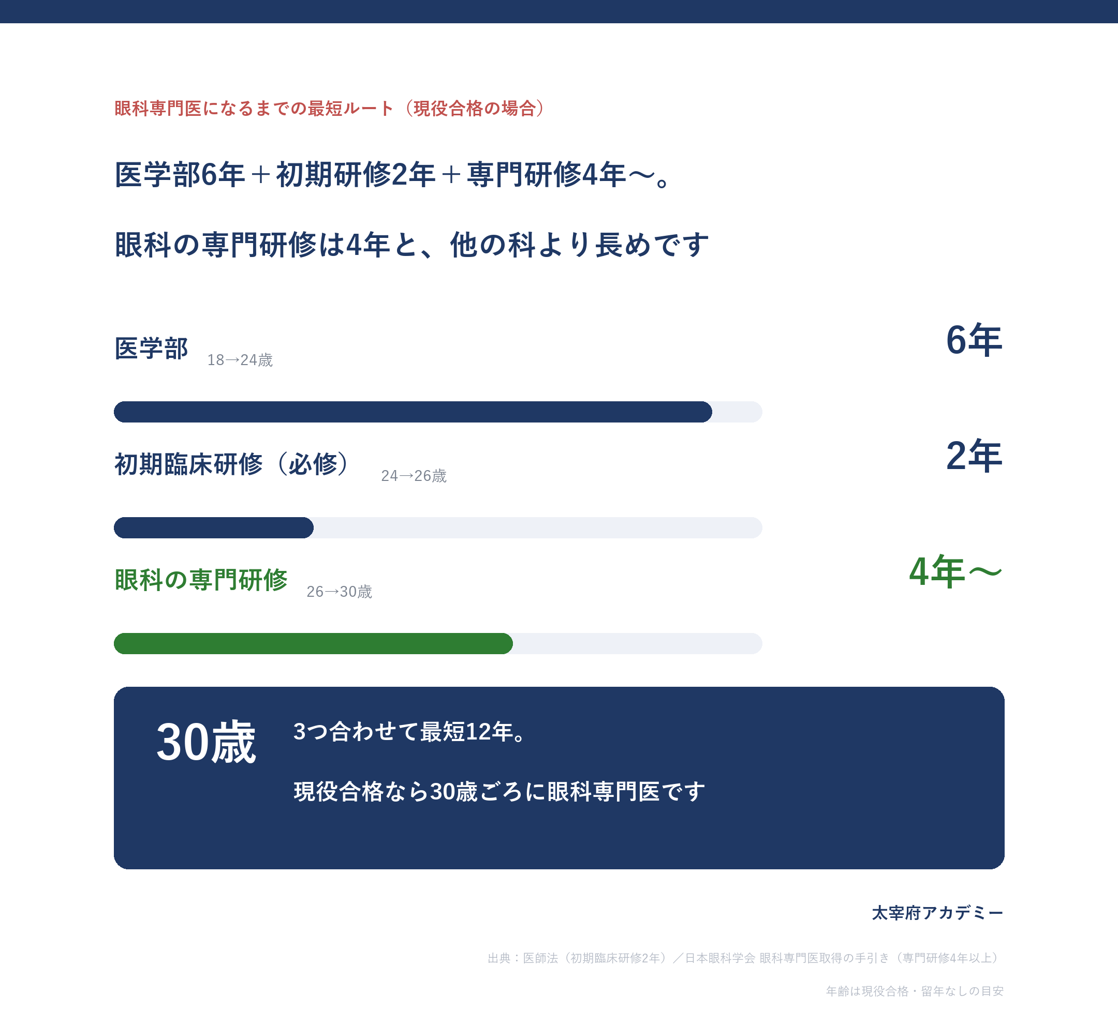Click the large 30歳 figure in summary box
The height and width of the screenshot is (1026, 1118).
pos(206,742)
